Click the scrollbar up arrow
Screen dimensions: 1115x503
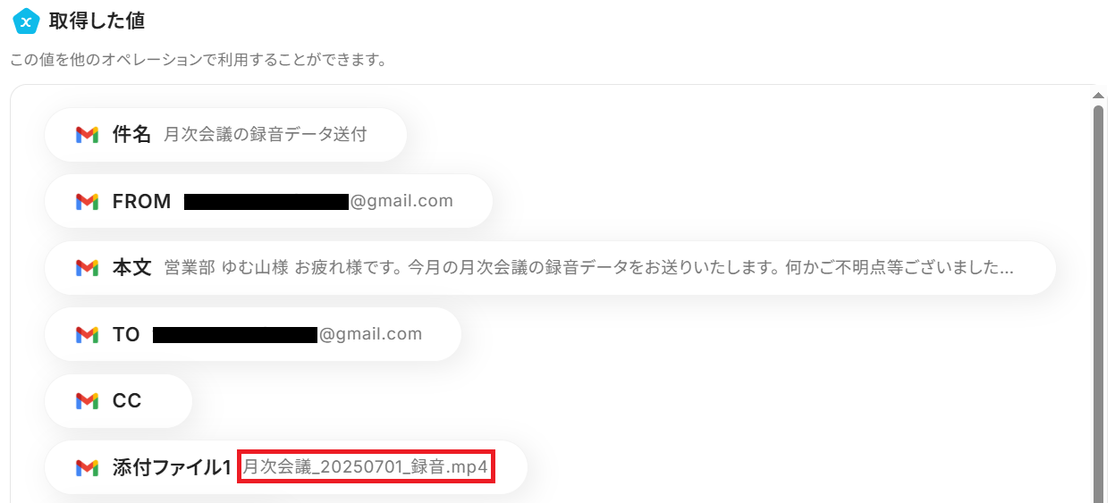pyautogui.click(x=1099, y=93)
